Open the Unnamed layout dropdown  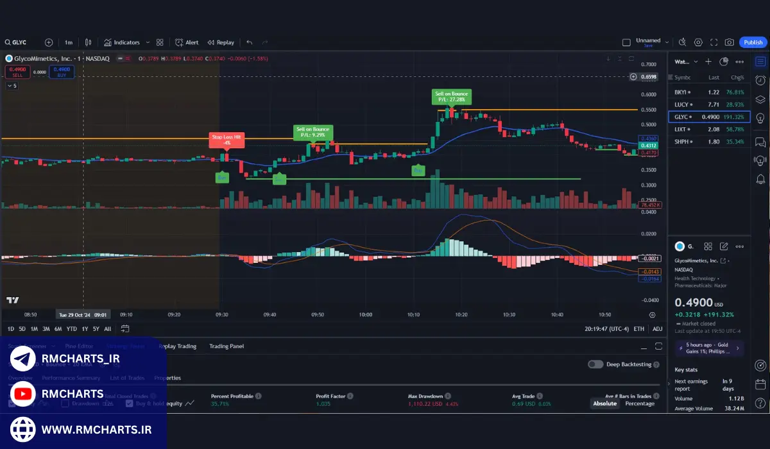pos(667,42)
